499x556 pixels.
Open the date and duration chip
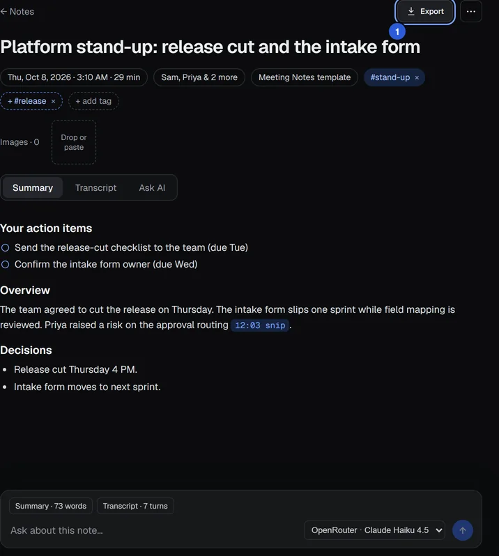click(74, 77)
